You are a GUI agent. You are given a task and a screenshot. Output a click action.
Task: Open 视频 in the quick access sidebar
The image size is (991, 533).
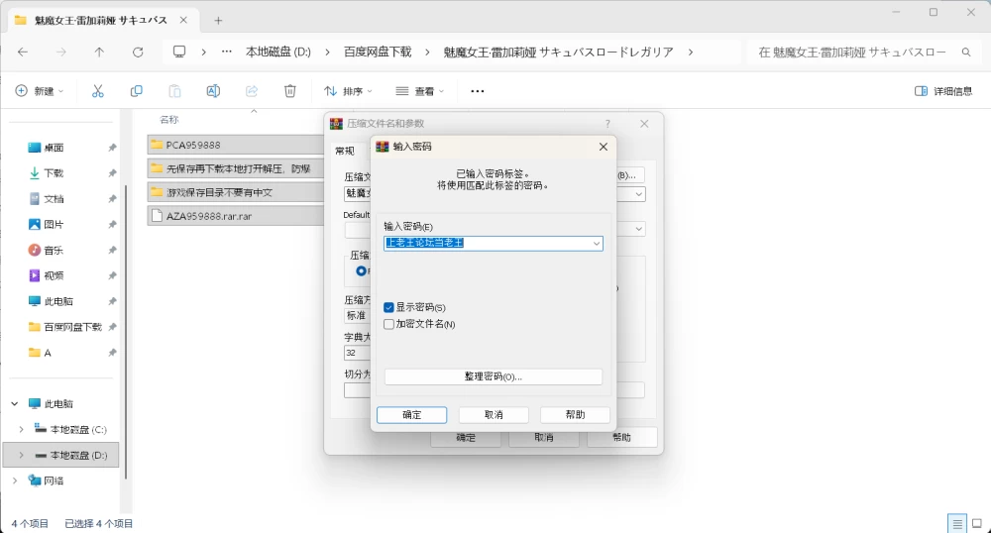pos(54,275)
